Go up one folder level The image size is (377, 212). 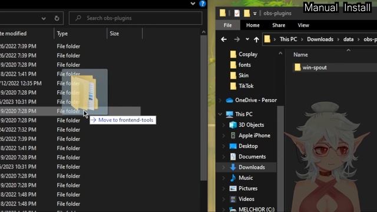(256, 39)
